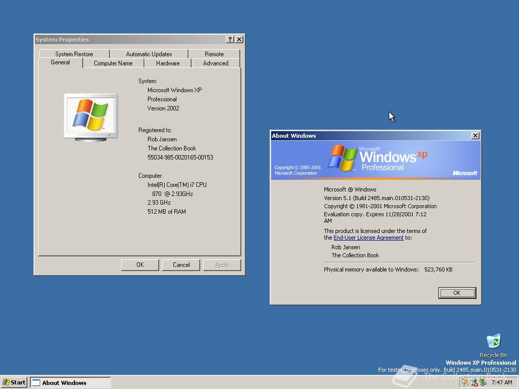Click 'Rob Jansen' in System Properties
This screenshot has width=519, height=389.
click(x=162, y=139)
